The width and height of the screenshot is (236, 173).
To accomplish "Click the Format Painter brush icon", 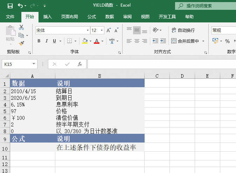I will (x=21, y=43).
